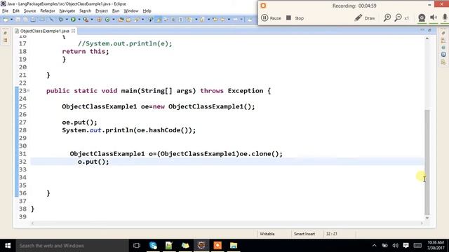Open the Edit menu
The height and width of the screenshot is (252, 449).
coord(16,11)
